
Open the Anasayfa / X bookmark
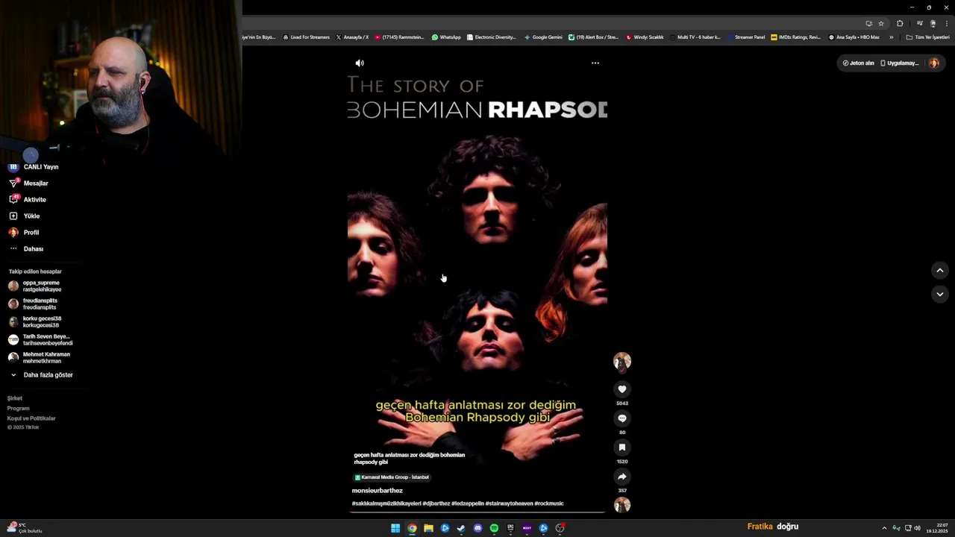352,37
